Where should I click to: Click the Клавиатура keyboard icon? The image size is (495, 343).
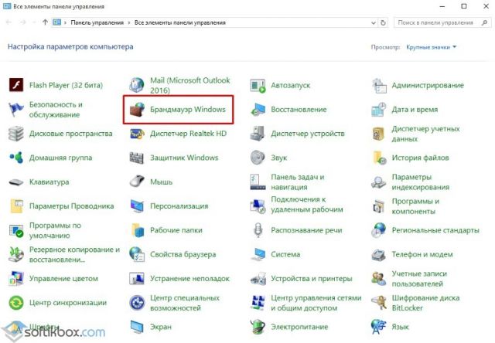tap(16, 182)
